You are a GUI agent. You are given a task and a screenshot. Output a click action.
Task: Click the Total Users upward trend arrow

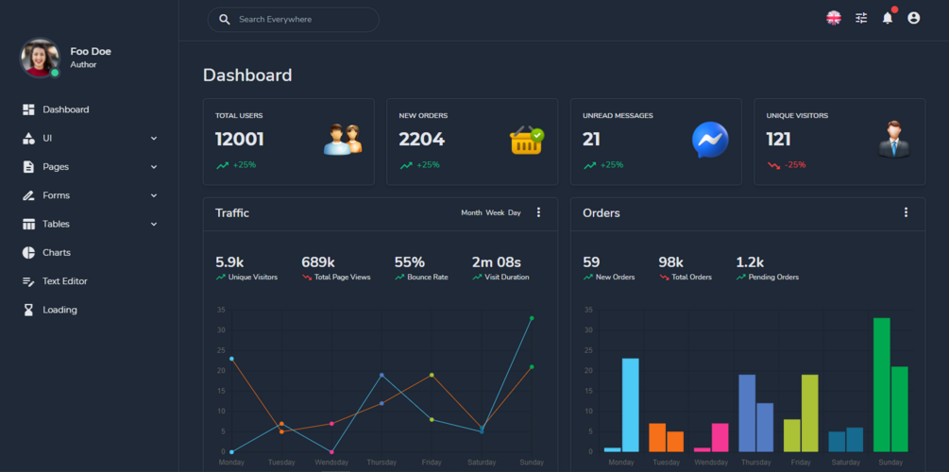click(x=222, y=165)
